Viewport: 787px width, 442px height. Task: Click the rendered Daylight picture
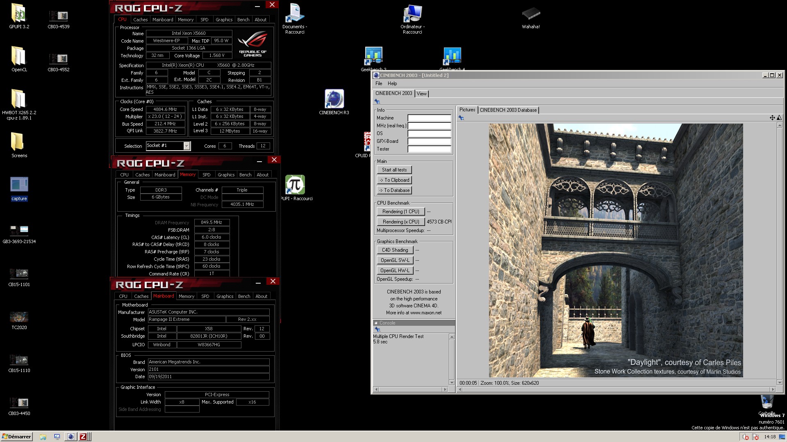[x=616, y=250]
